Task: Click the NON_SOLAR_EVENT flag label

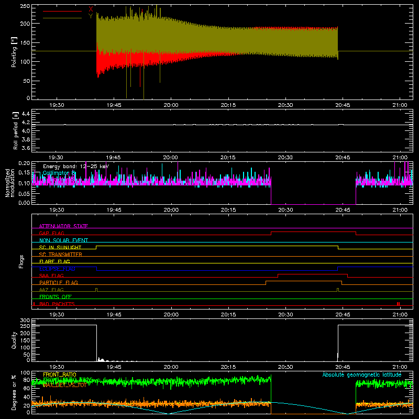Action: point(63,240)
